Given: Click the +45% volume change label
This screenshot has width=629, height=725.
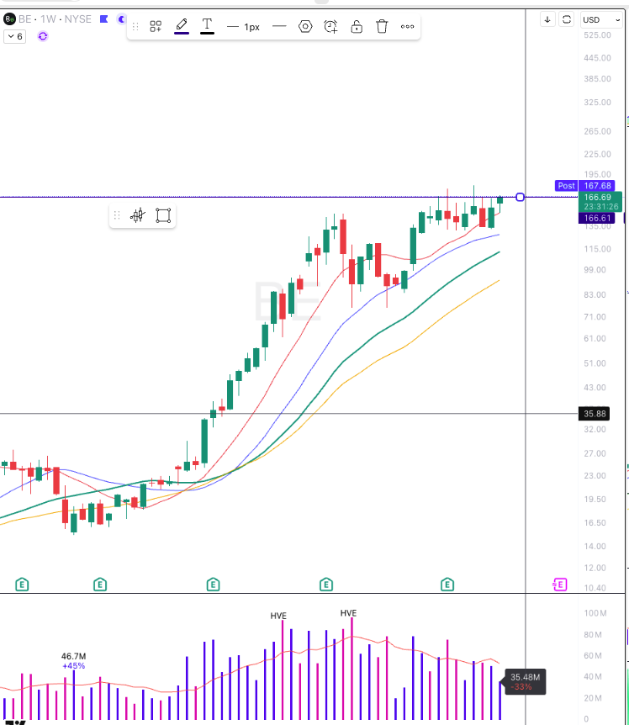Looking at the screenshot, I should pyautogui.click(x=73, y=666).
